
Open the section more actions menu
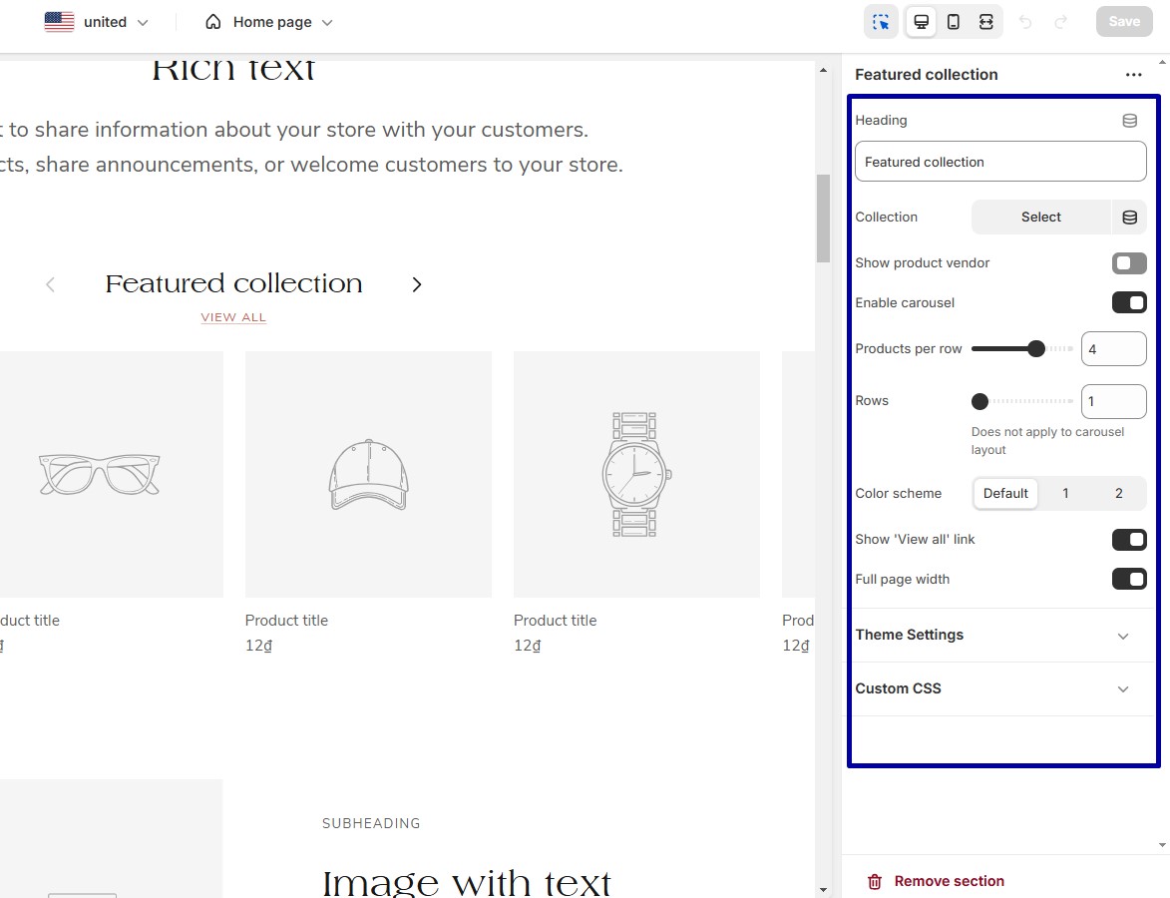click(x=1133, y=75)
